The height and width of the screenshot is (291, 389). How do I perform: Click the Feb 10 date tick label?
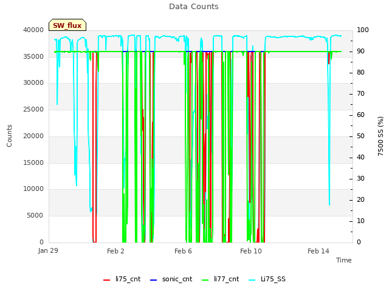pyautogui.click(x=251, y=251)
